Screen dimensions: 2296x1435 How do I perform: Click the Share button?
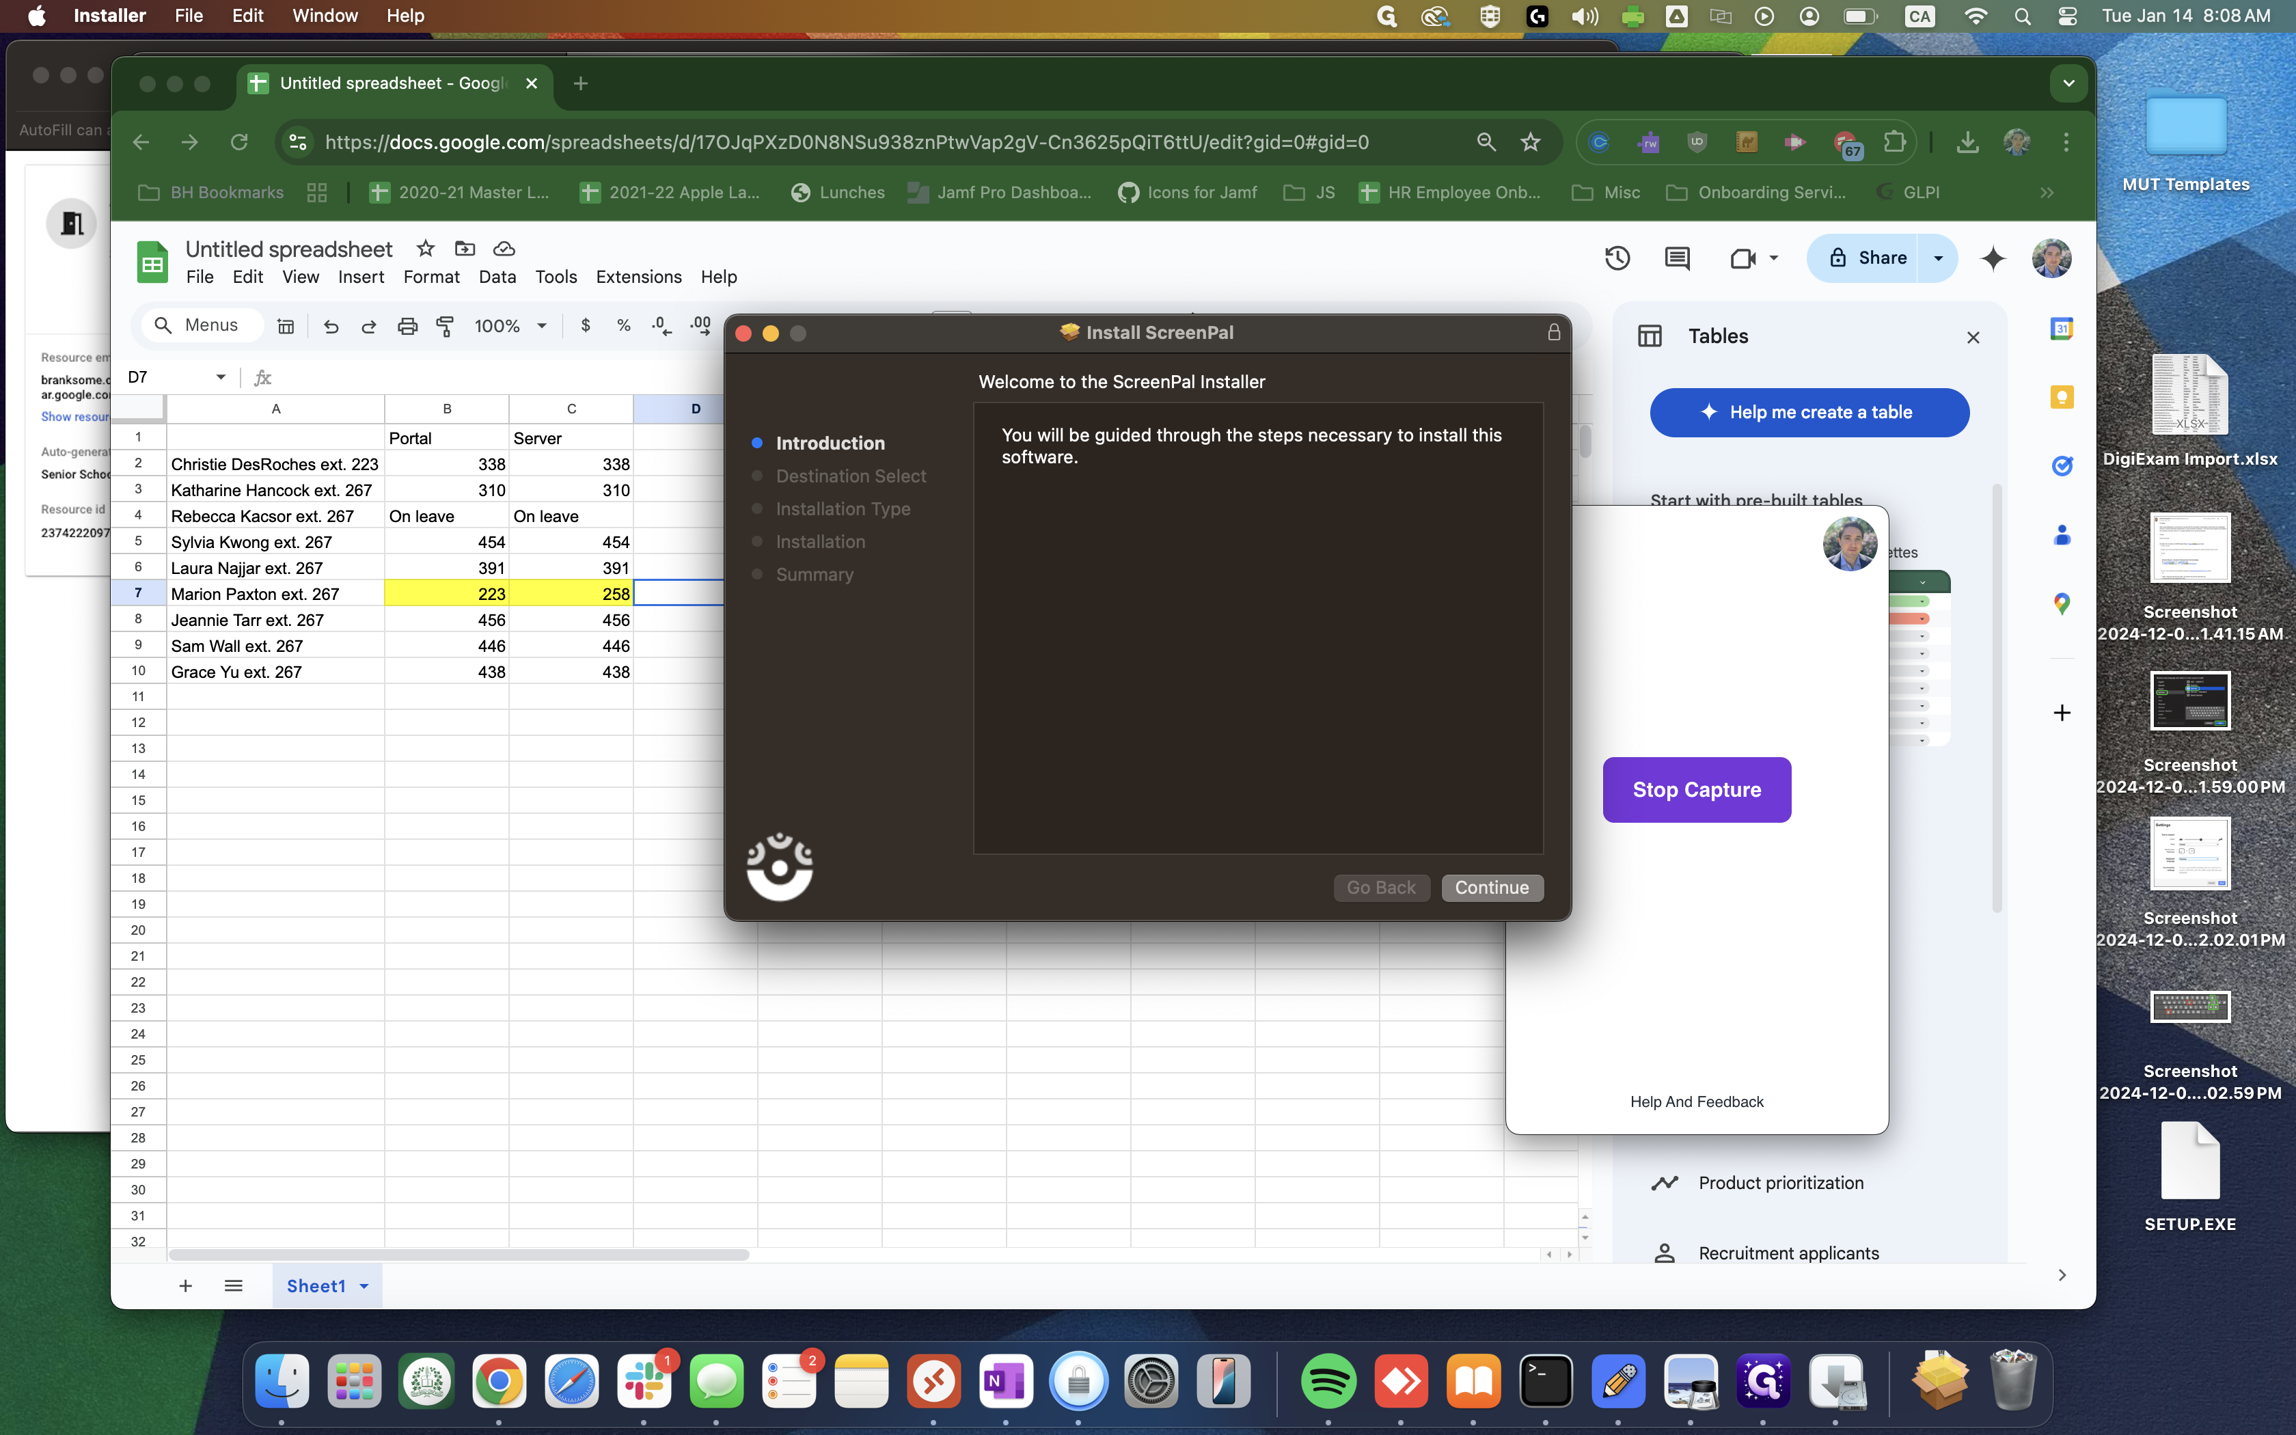pyautogui.click(x=1863, y=258)
